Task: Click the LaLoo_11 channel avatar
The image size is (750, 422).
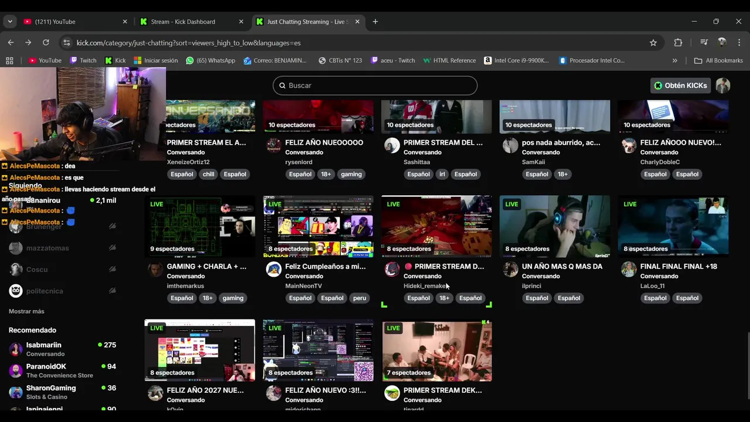Action: [x=629, y=269]
